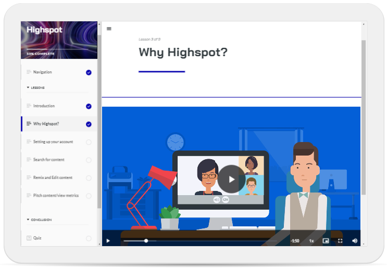Viewport: 387px width, 269px height.
Task: Select the Why Highspot? lesson
Action: point(59,124)
